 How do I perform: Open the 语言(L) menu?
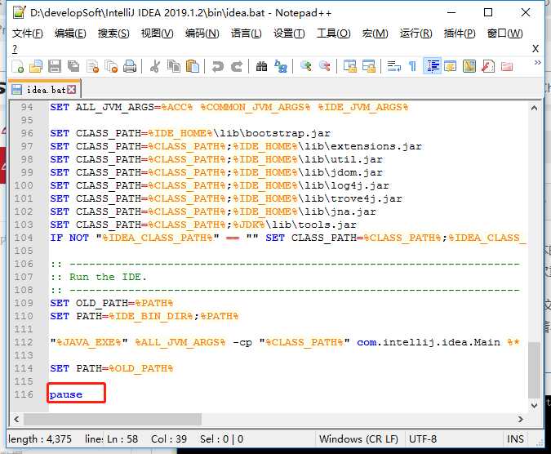[x=246, y=33]
